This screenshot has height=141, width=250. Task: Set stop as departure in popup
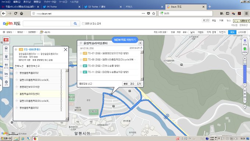tap(126, 84)
